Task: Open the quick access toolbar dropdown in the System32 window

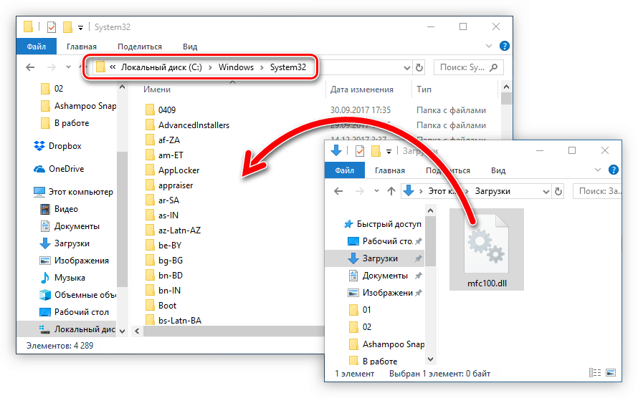Action: 80,28
